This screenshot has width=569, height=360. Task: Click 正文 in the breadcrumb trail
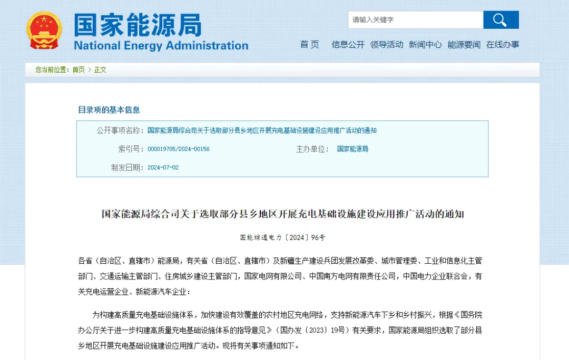[x=100, y=69]
